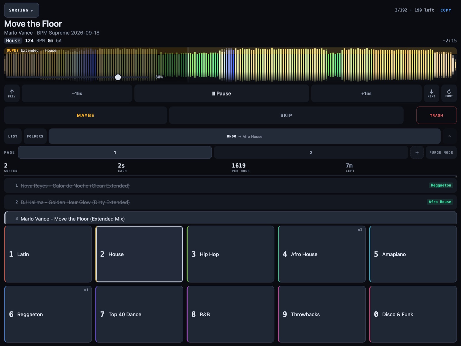
Task: Click the Afro House tag on track 2
Action: tap(440, 202)
